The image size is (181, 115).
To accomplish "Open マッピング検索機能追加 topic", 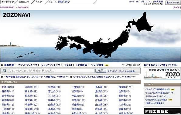I will click(x=158, y=89).
